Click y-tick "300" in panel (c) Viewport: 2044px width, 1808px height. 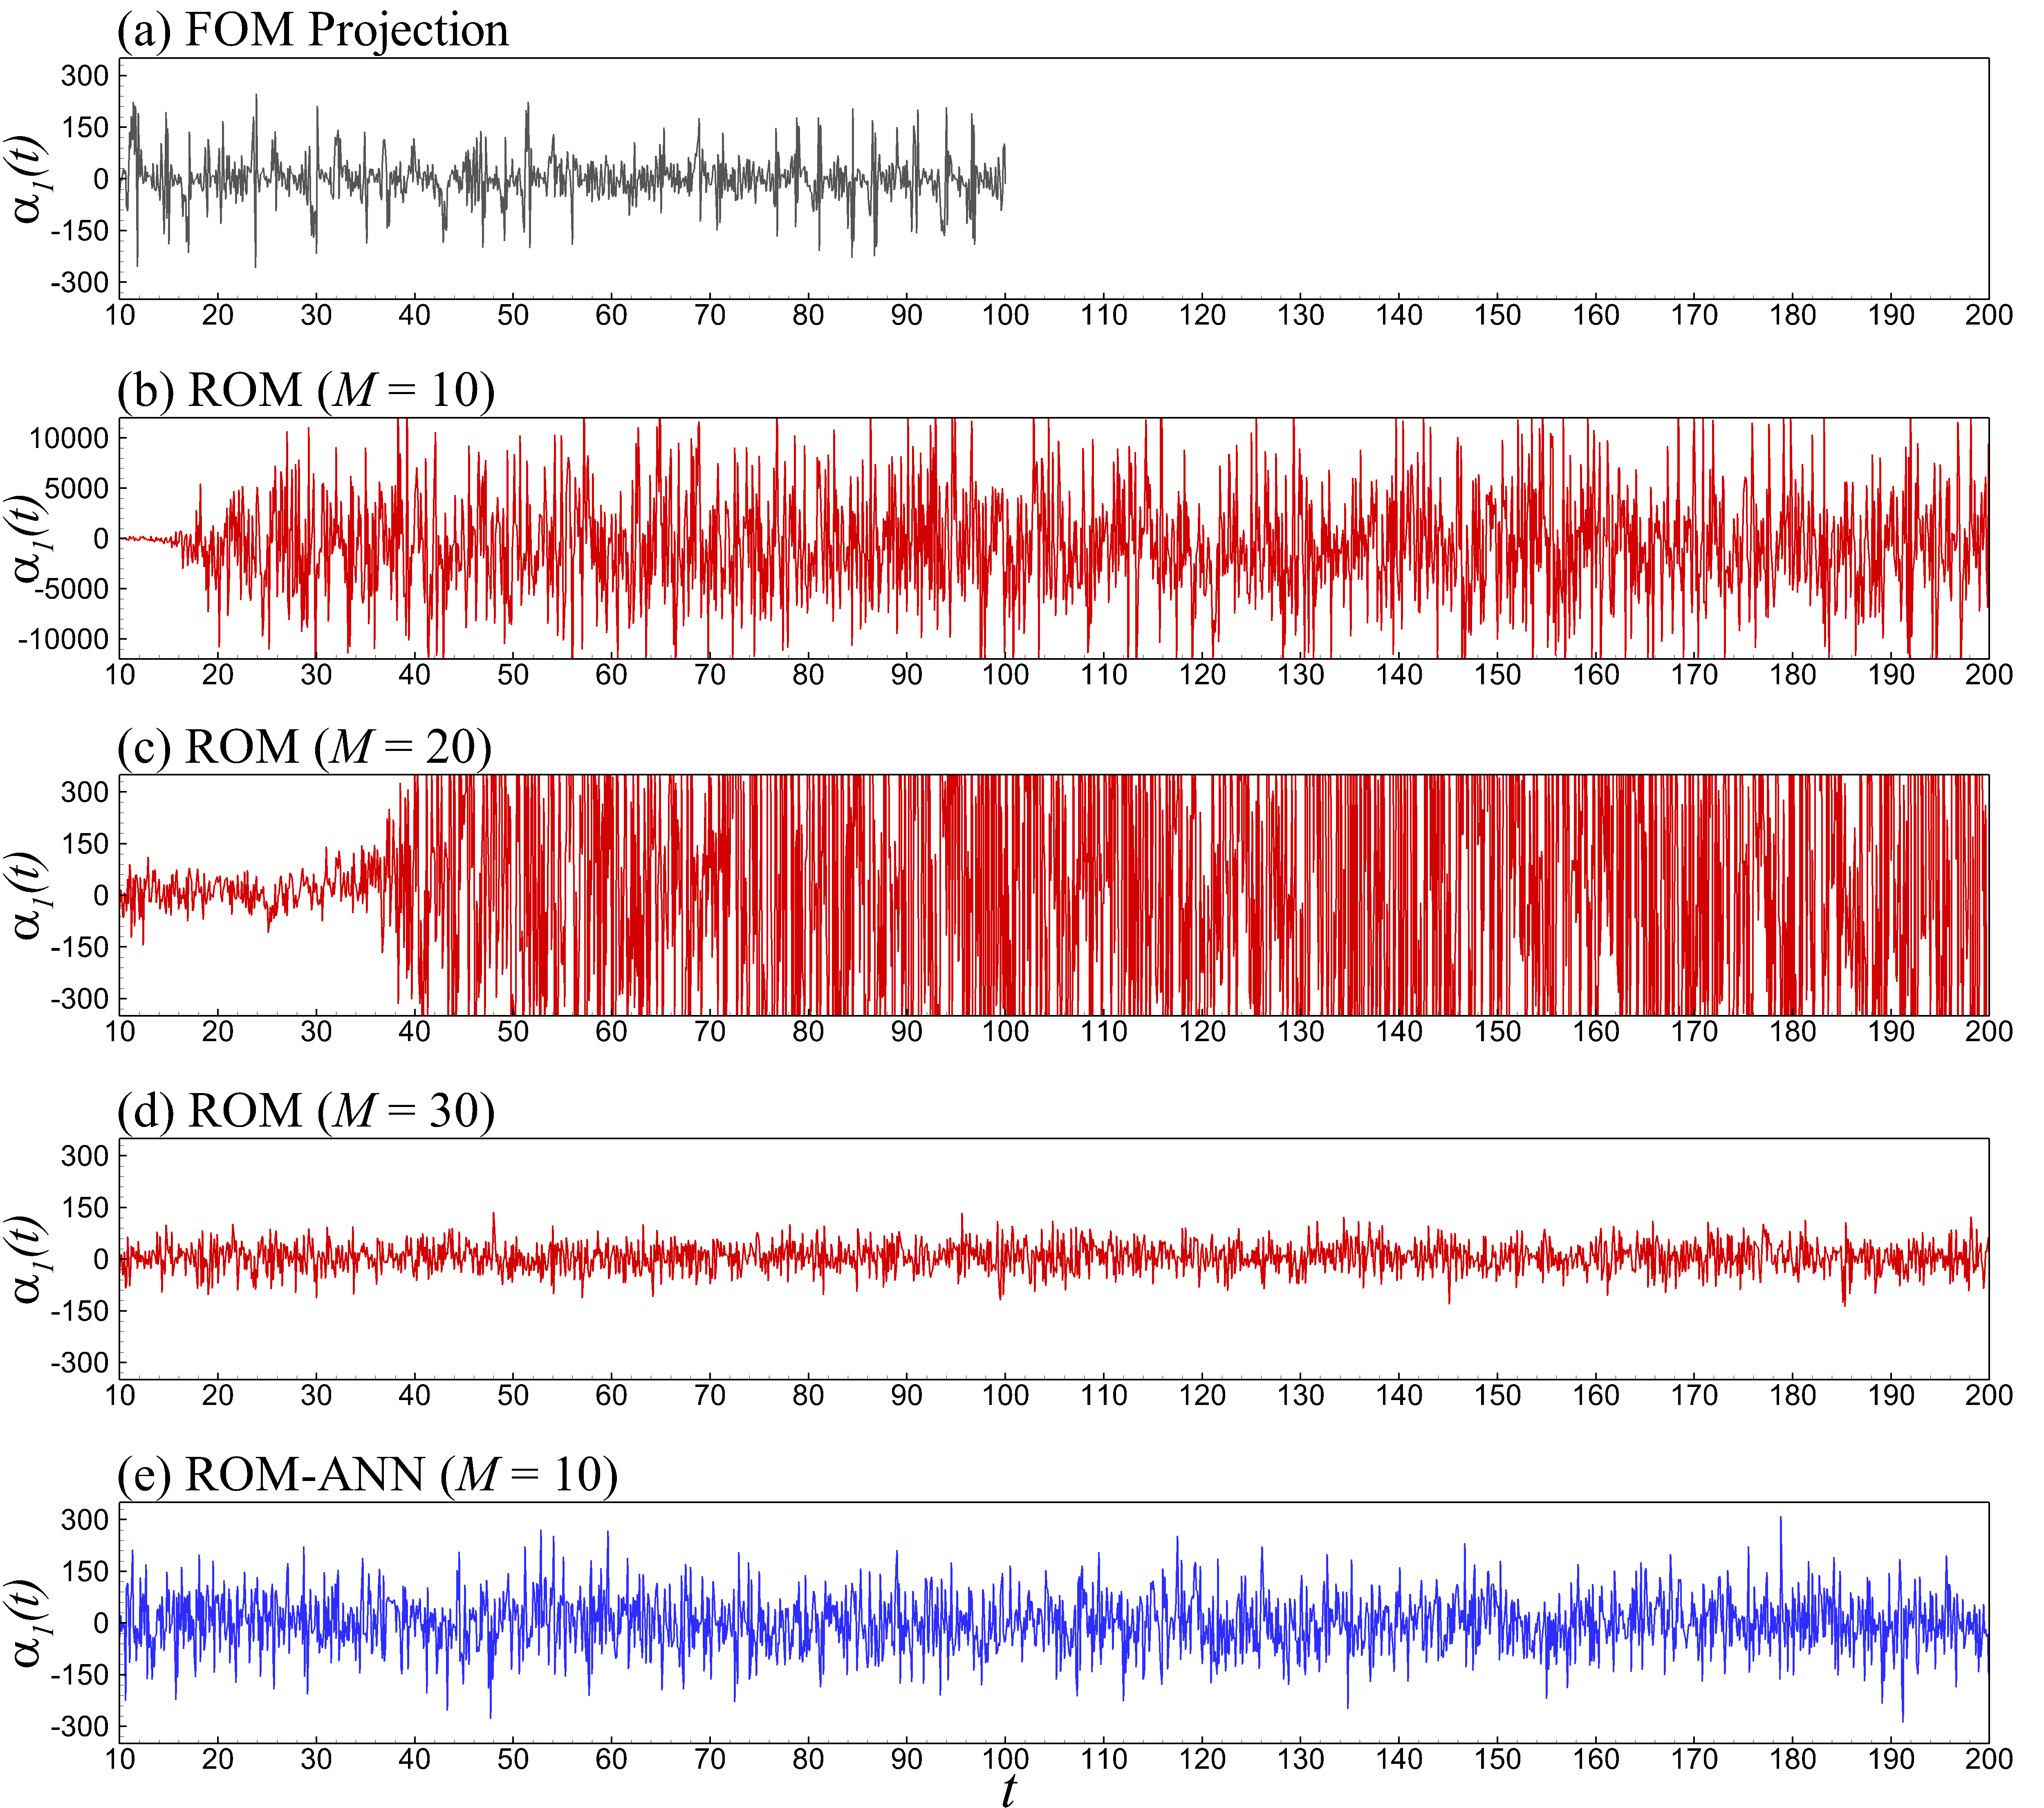[x=85, y=792]
